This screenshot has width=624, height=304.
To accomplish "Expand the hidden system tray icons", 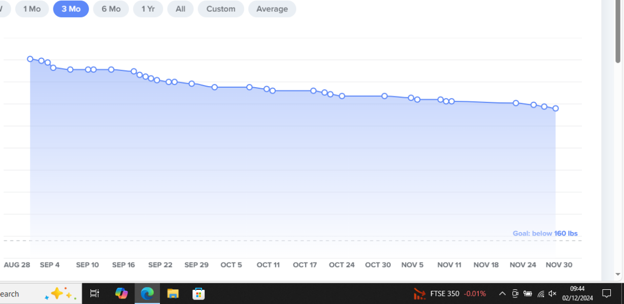I will pos(502,293).
